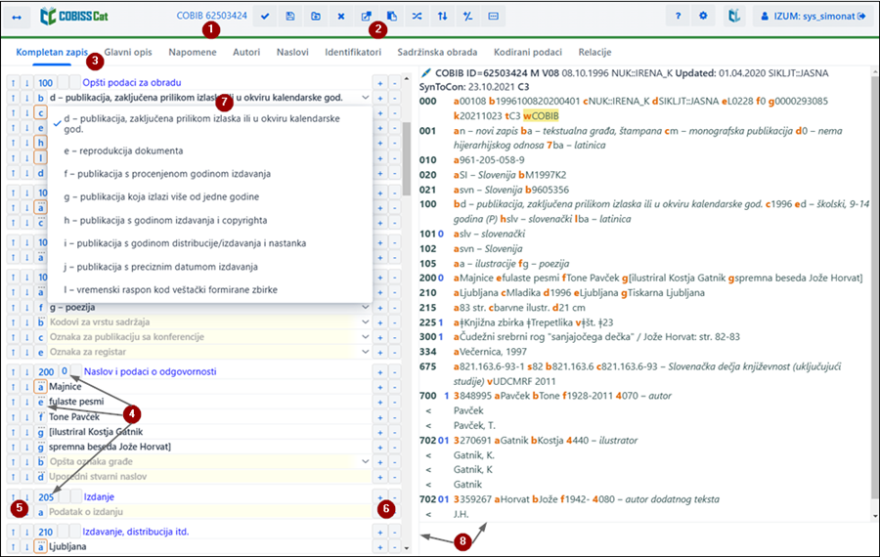This screenshot has height=557, width=880.
Task: Click the pencil edit icon beside COBIB ID
Action: tap(426, 73)
